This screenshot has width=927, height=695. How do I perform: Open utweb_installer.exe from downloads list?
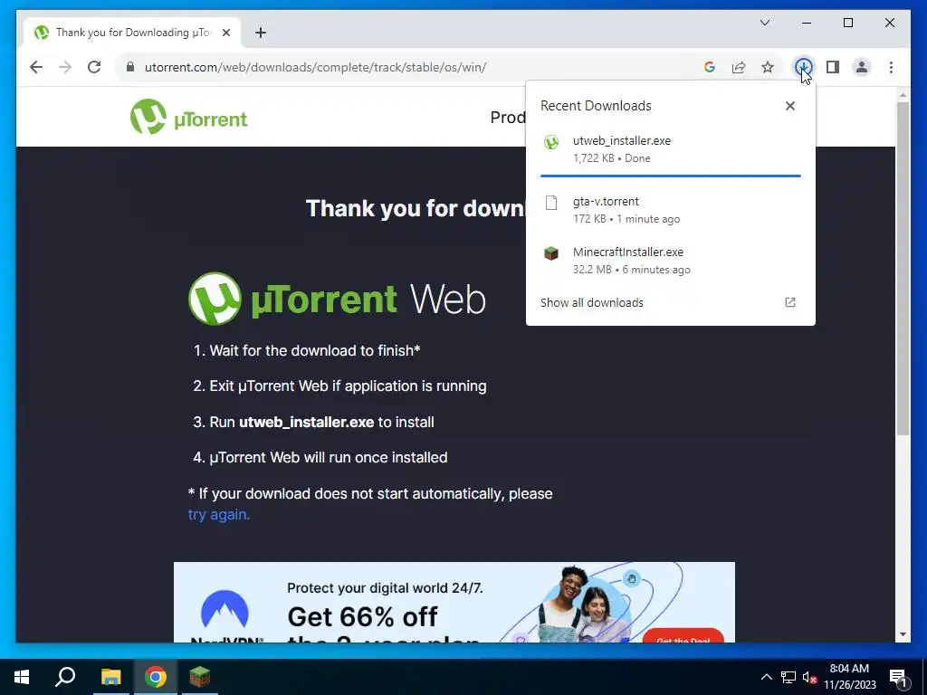click(671, 149)
